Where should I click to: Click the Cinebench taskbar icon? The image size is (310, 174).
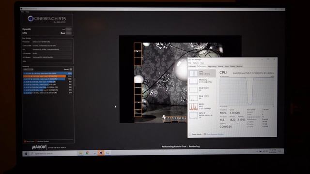coord(101,153)
